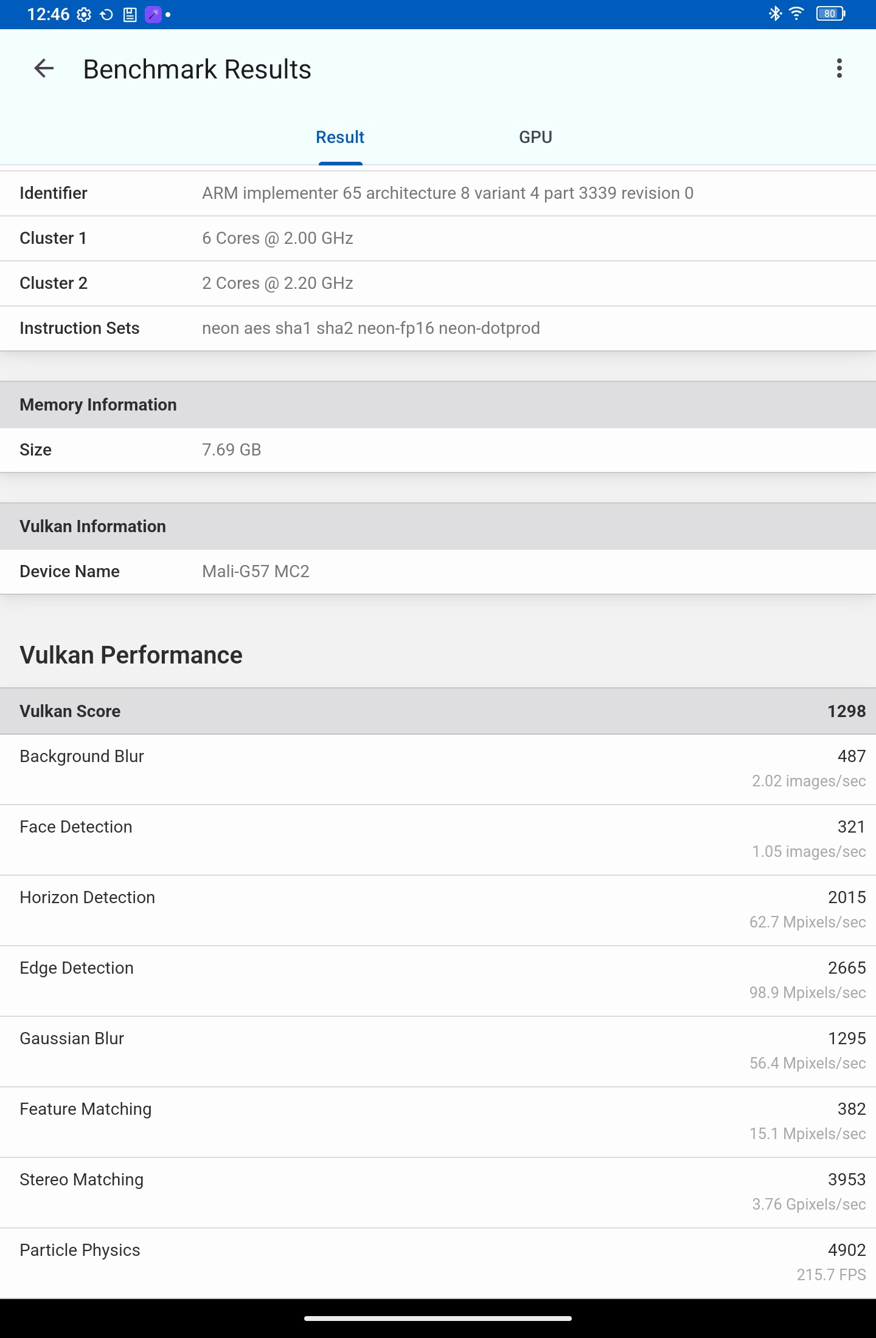This screenshot has width=876, height=1338.
Task: Select the Result tab
Action: coord(340,137)
